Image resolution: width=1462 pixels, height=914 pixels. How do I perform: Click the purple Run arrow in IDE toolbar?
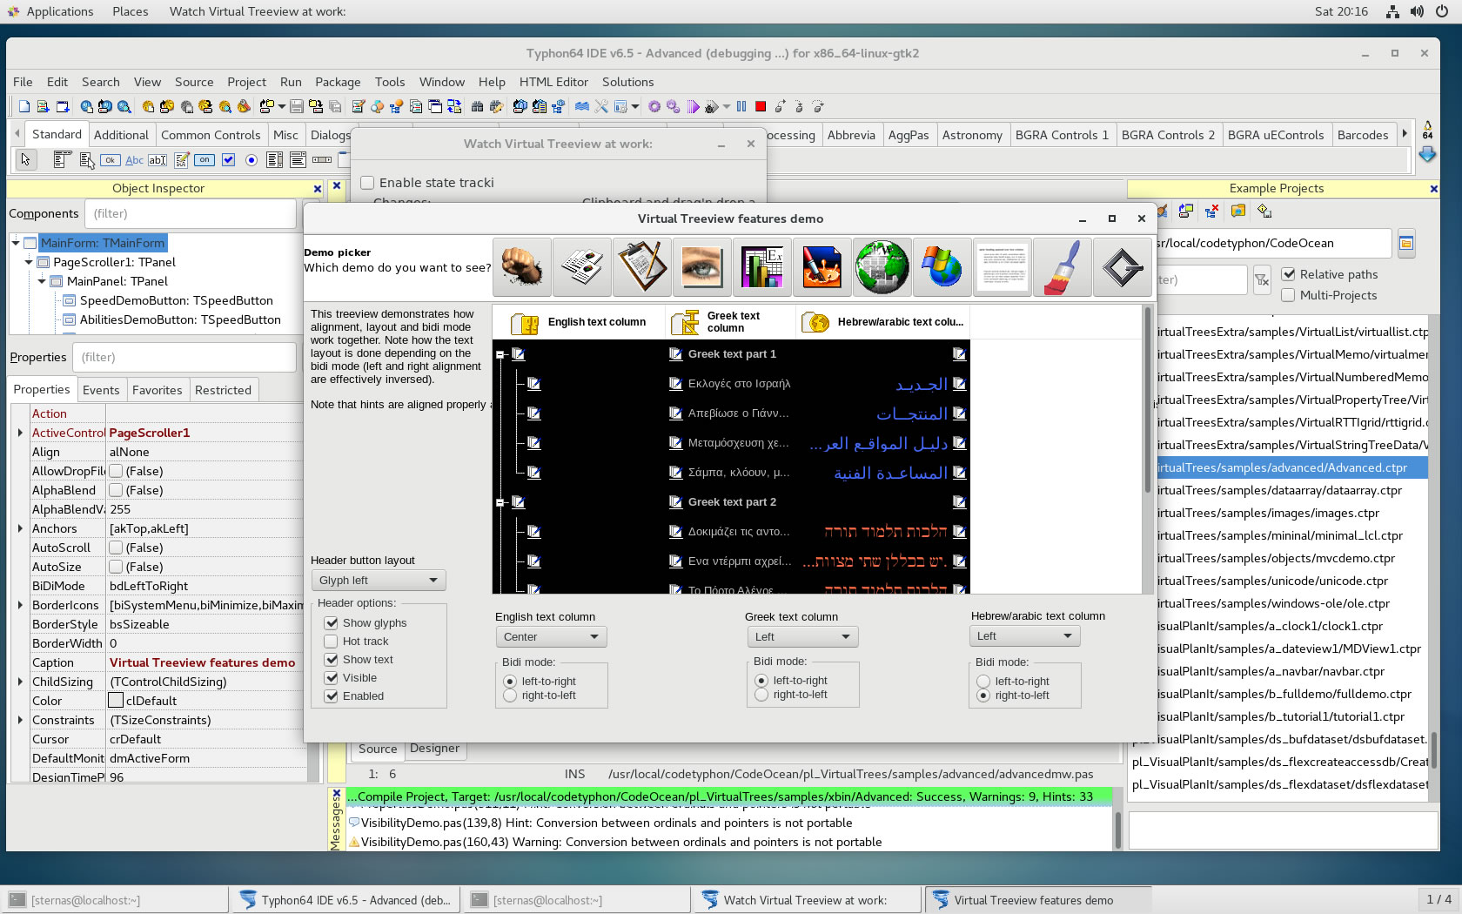point(693,106)
